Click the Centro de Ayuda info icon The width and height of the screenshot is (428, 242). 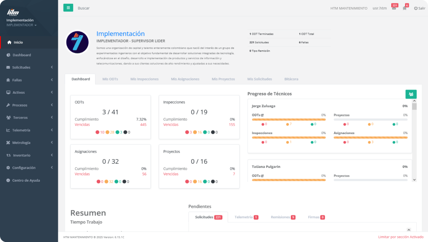[x=8, y=180]
